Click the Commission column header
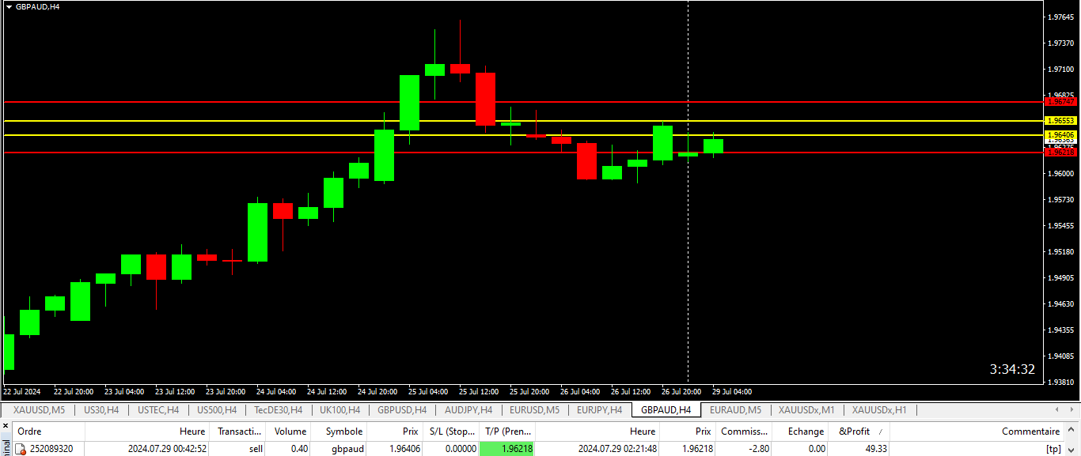Image resolution: width=1081 pixels, height=456 pixels. point(744,432)
